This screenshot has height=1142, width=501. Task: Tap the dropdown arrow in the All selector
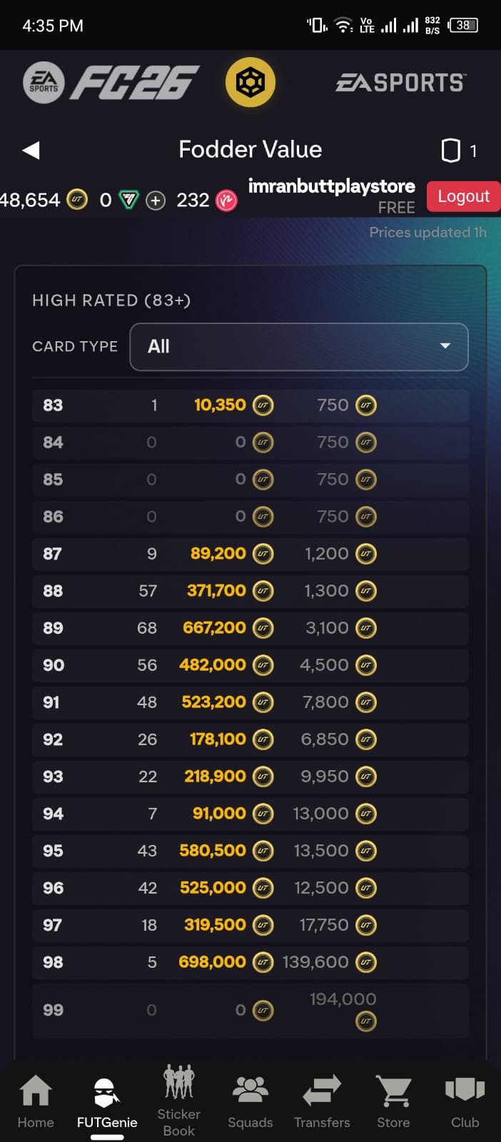(x=445, y=346)
